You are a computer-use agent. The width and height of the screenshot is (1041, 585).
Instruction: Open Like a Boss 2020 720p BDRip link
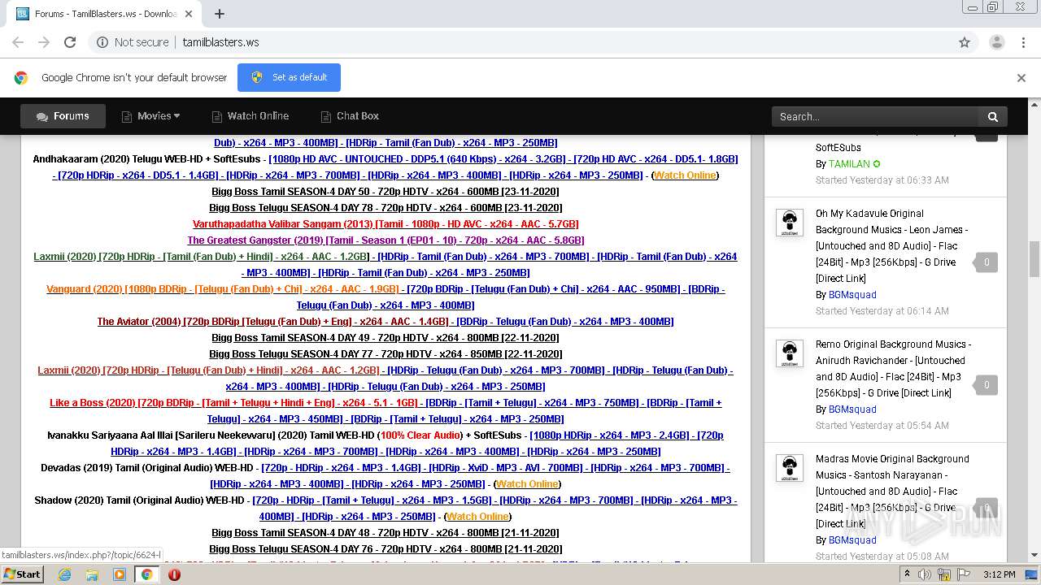[x=233, y=403]
